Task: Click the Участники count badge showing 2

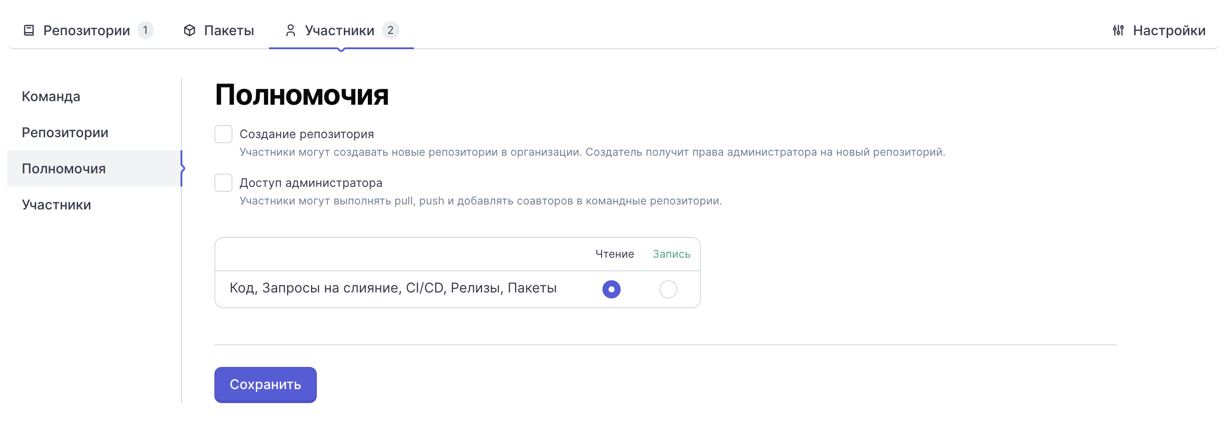Action: click(390, 30)
